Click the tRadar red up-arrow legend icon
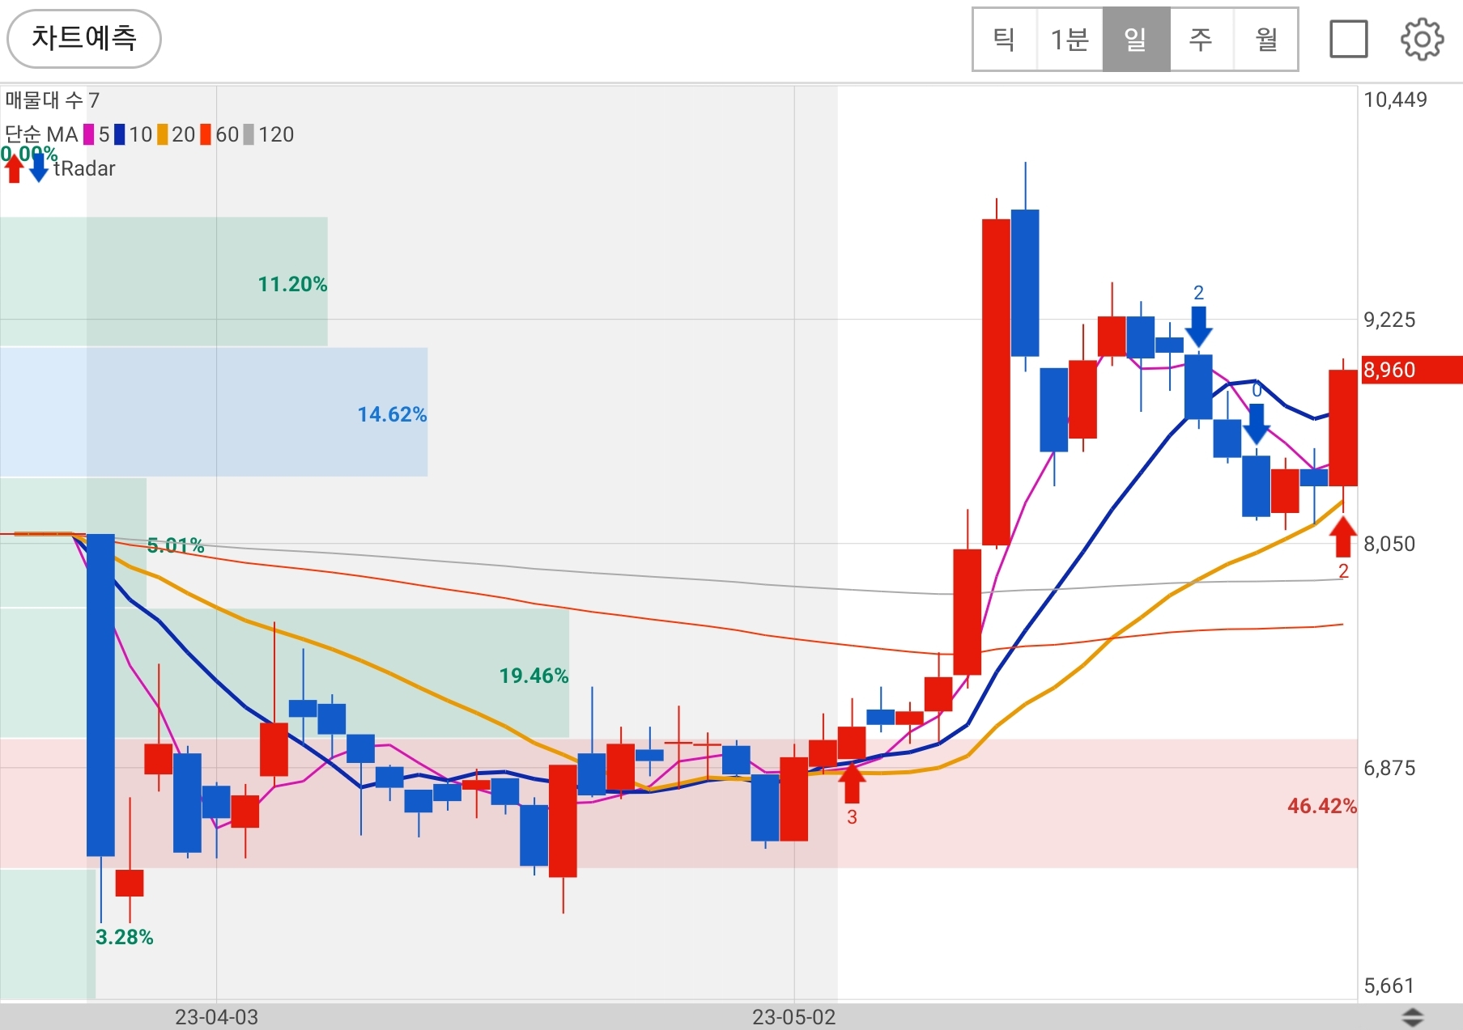The width and height of the screenshot is (1463, 1030). click(14, 168)
